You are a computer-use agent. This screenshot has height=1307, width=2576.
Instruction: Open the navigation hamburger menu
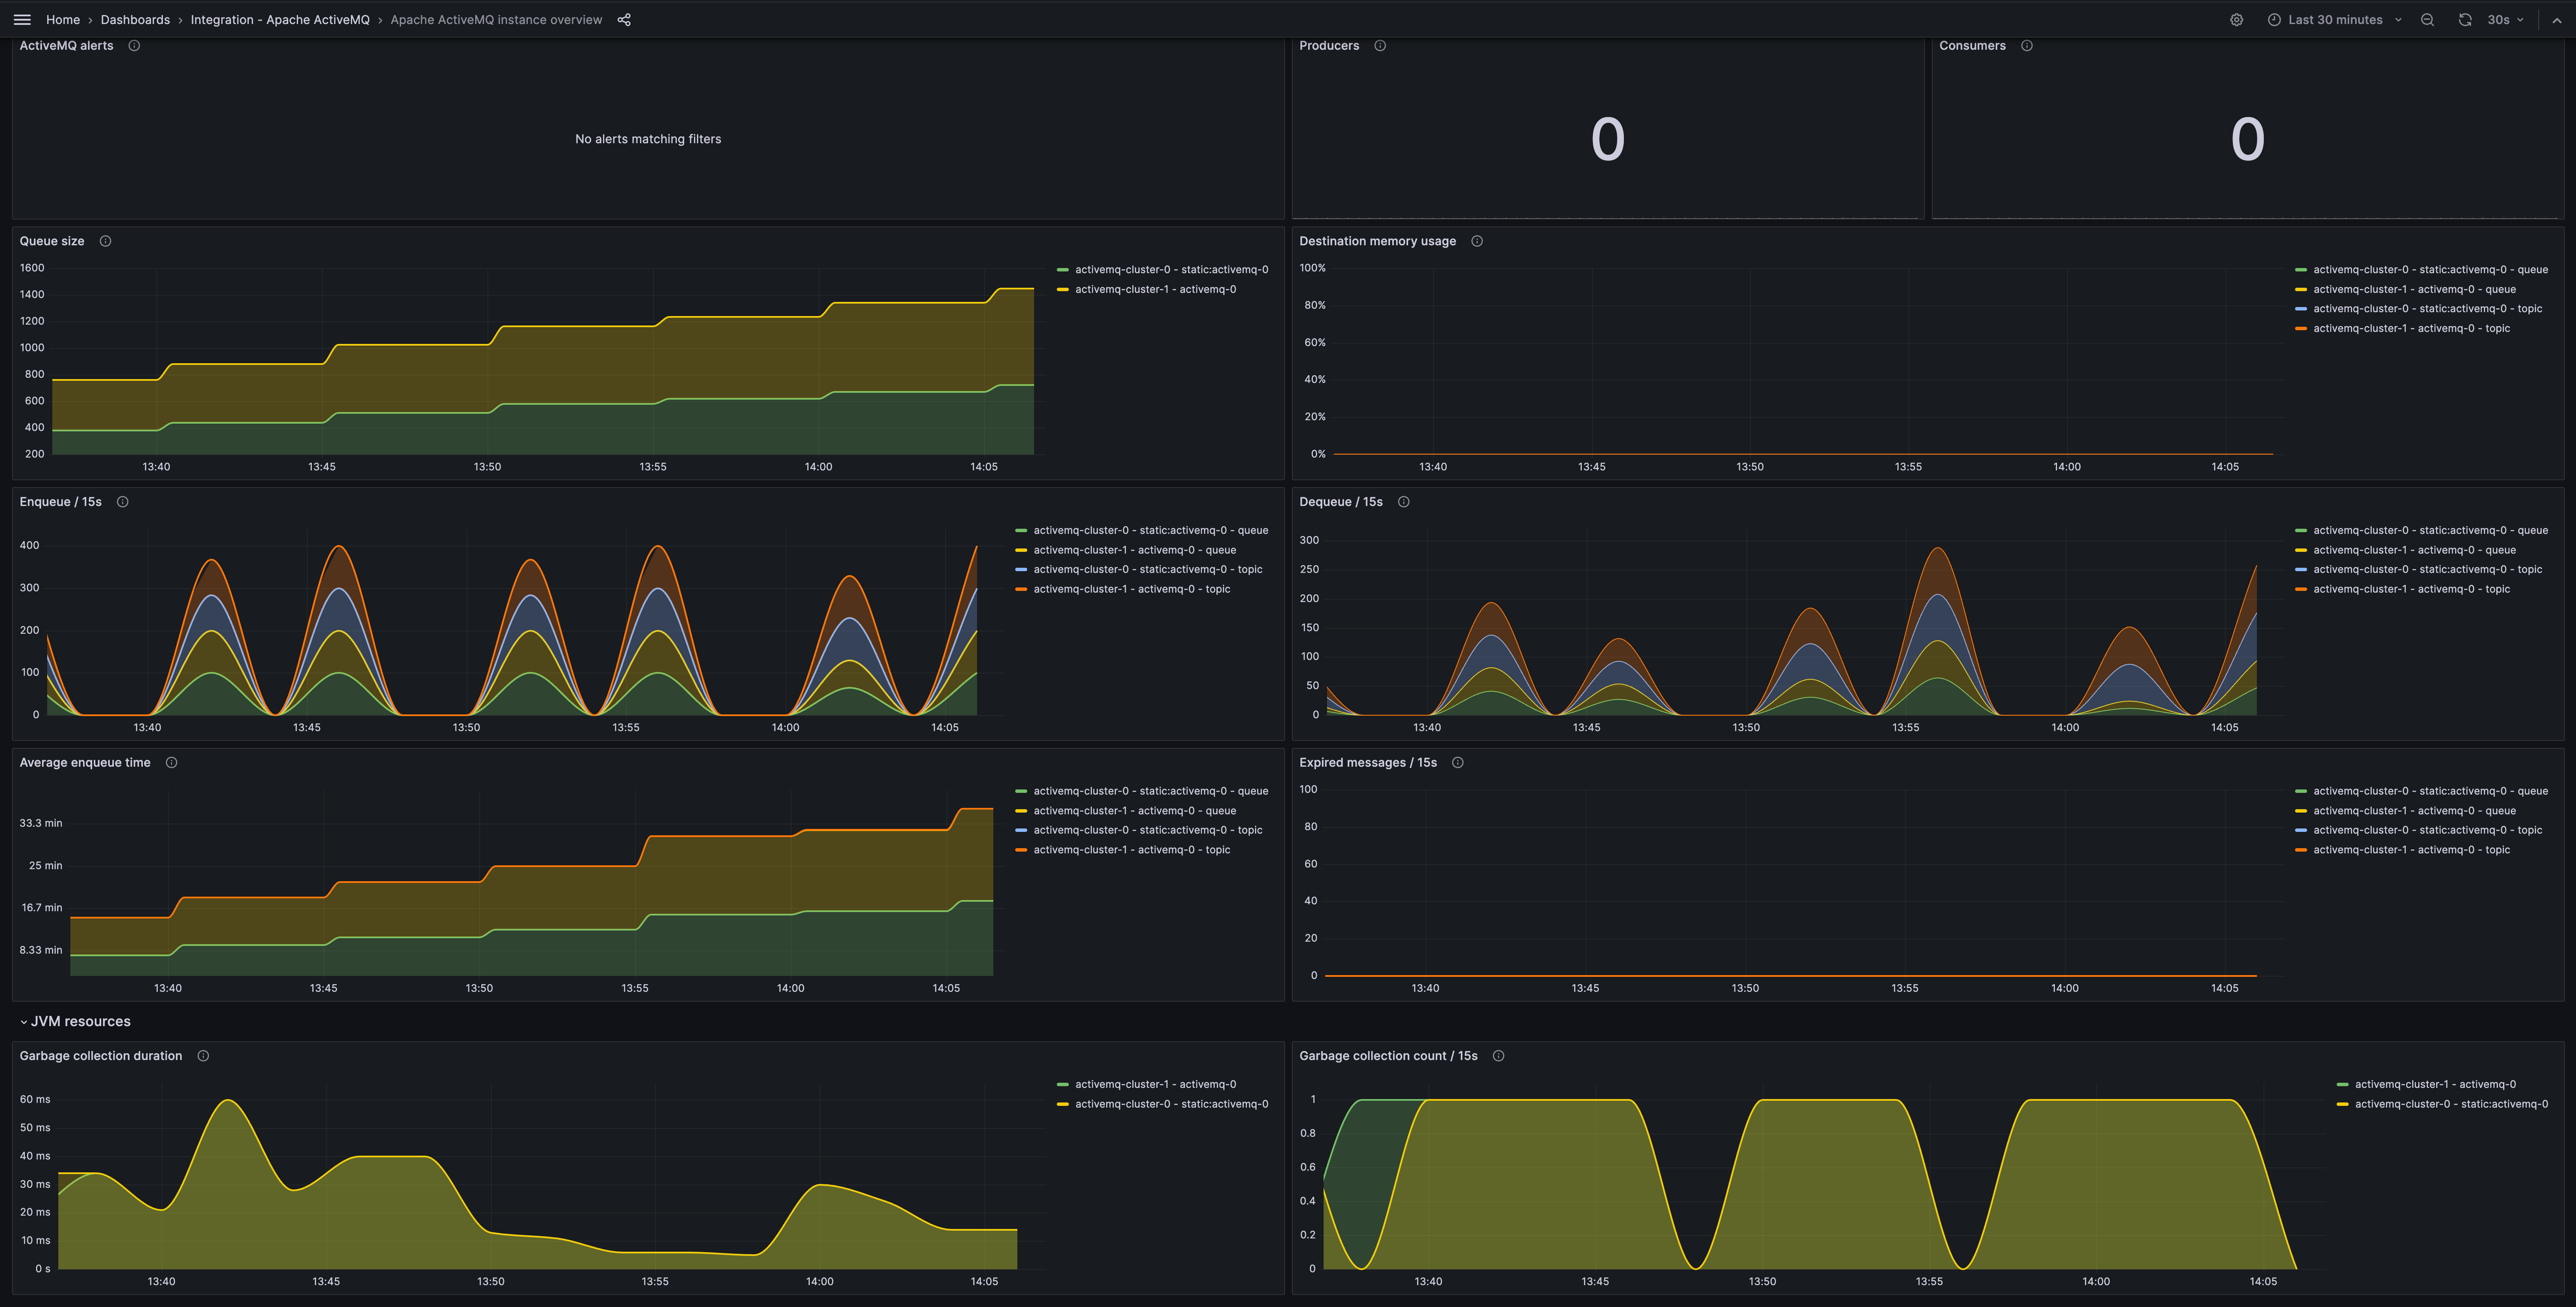(x=21, y=19)
